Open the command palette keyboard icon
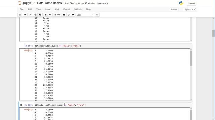Screen dimensions: 215x120 point(97,15)
